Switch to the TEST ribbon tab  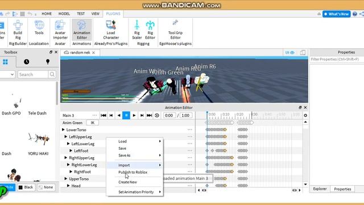pos(81,14)
